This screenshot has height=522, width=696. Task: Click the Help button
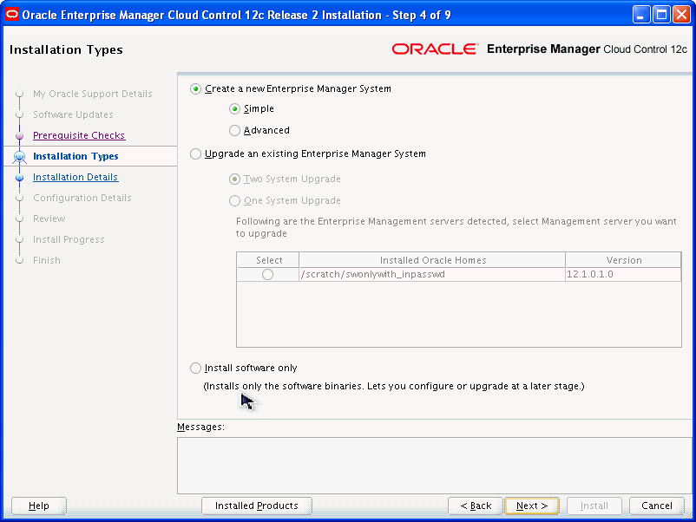38,506
